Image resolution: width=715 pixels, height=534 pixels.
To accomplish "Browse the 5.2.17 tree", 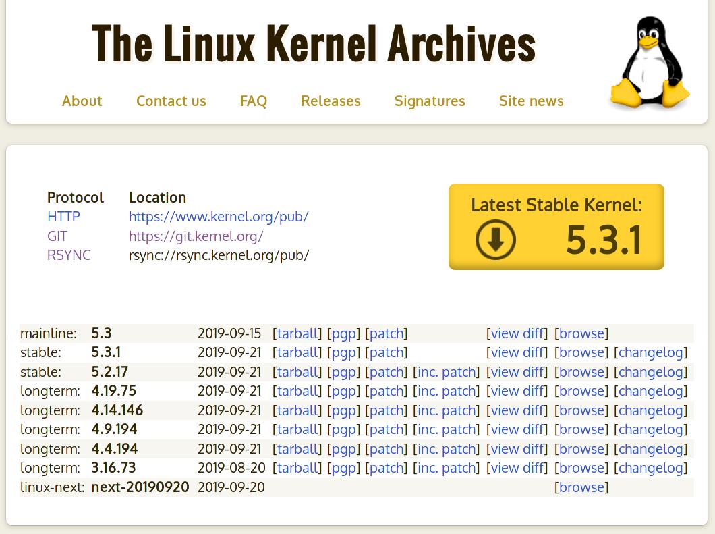I will (x=581, y=372).
